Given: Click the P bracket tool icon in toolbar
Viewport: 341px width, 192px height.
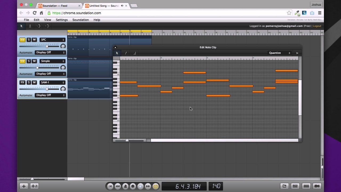Looking at the screenshot, I should point(47,26).
